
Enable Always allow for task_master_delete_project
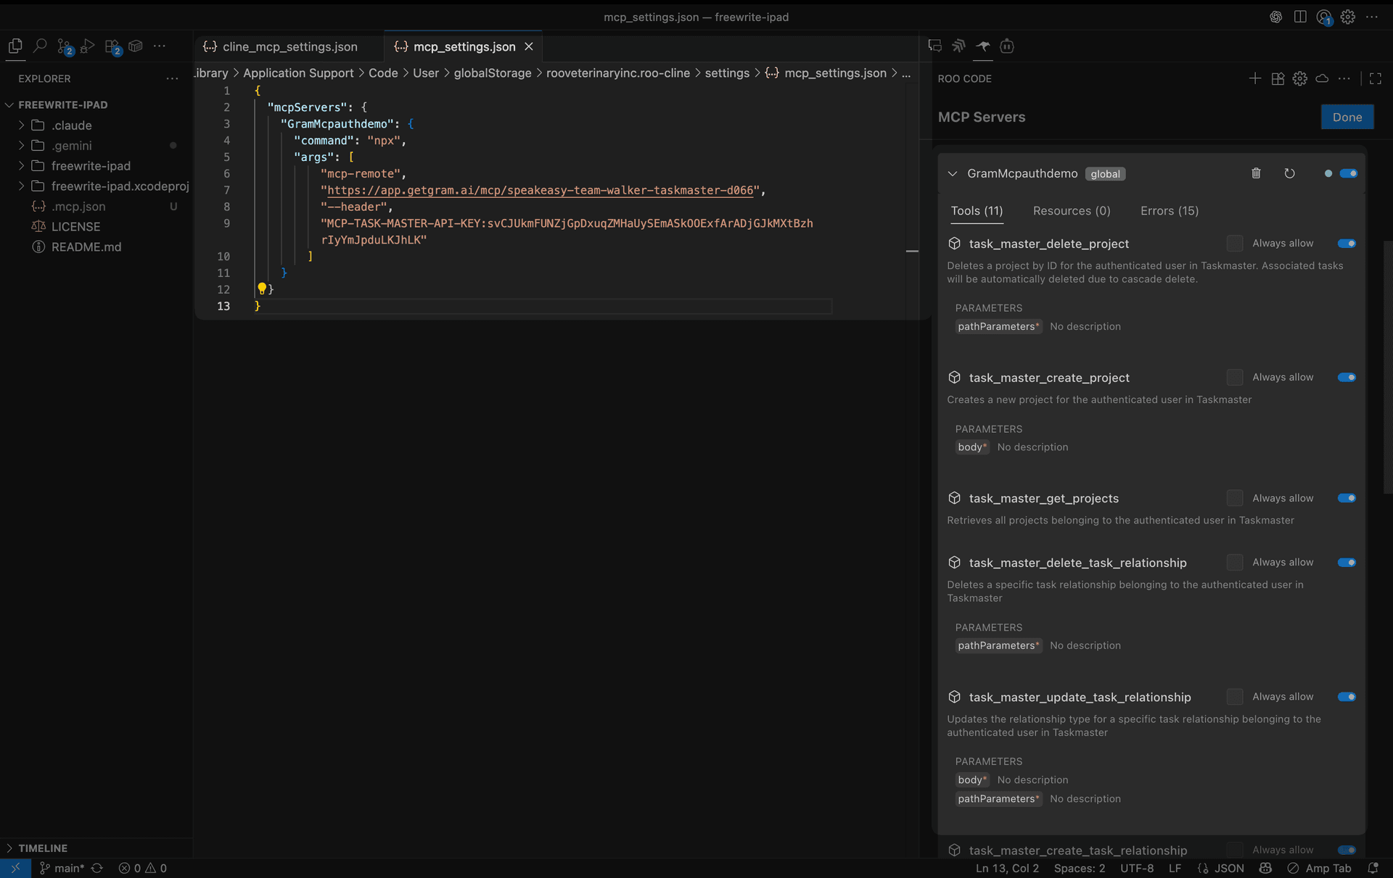pos(1234,243)
